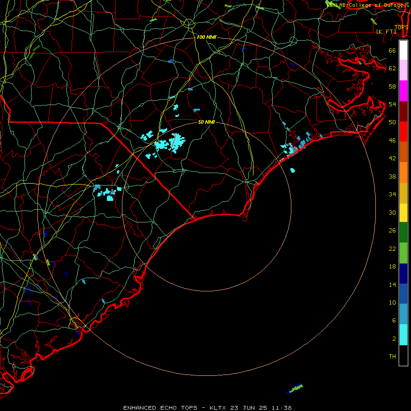The image size is (411, 411).
Task: Pick the cyan legend swatch
Action: [x=403, y=335]
